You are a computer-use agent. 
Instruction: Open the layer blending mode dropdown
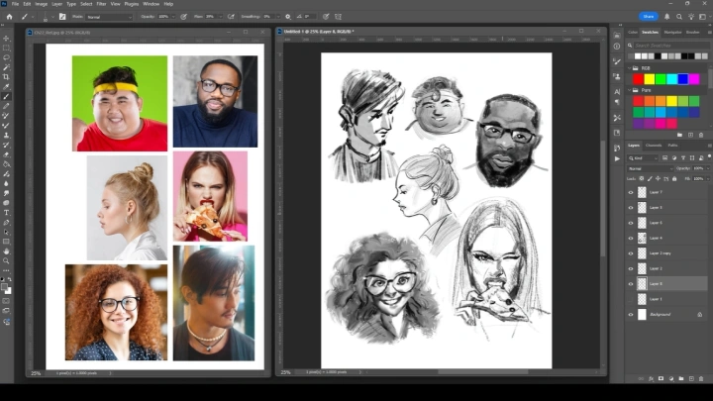(x=649, y=167)
